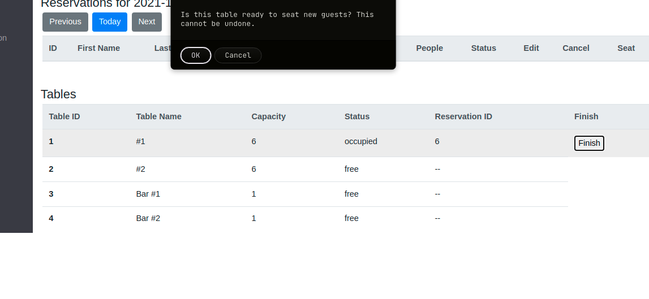Screen dimensions: 649x299
Task: Click the reservations Status column header
Action: tap(483, 49)
